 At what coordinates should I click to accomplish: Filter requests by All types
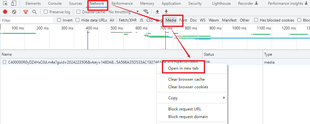coord(112,20)
